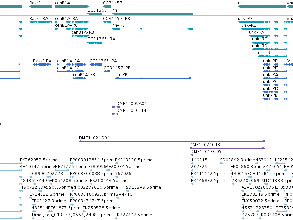Click transcript unk-RD

pos(270,49)
